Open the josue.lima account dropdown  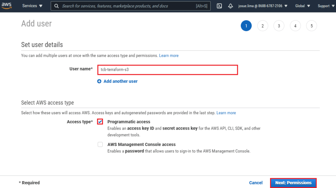262,6
